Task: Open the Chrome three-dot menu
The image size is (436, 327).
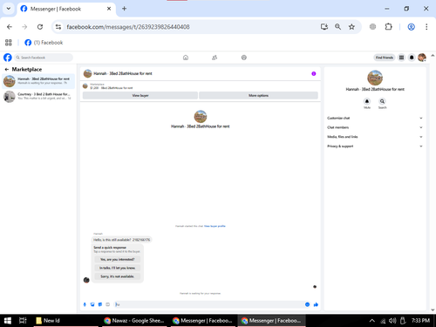Action: pyautogui.click(x=426, y=27)
